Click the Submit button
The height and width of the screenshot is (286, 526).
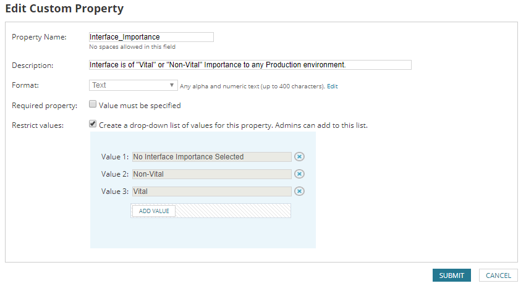pyautogui.click(x=451, y=275)
